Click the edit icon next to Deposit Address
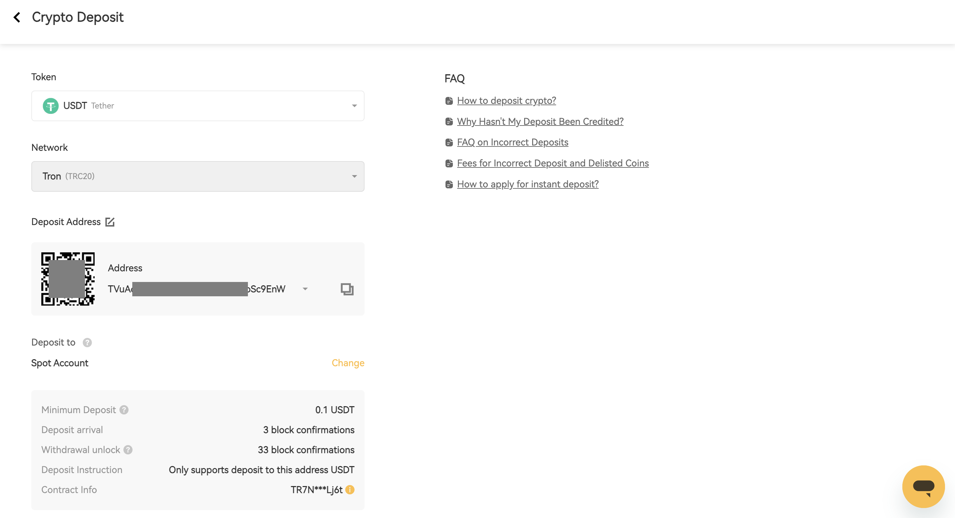This screenshot has height=518, width=955. [x=110, y=222]
